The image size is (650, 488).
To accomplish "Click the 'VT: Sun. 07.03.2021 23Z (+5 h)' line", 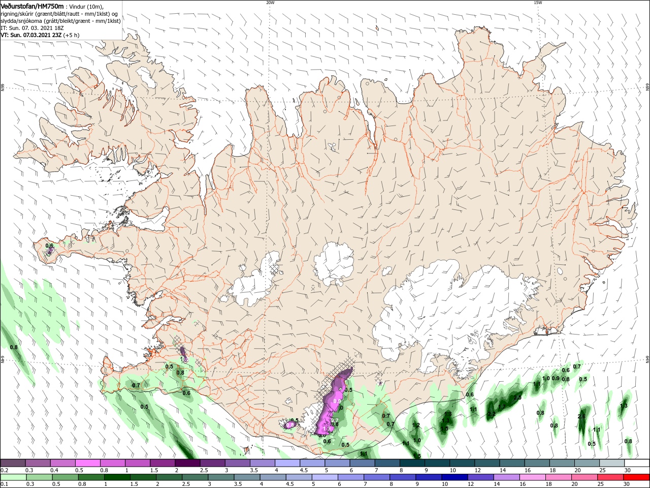I will pyautogui.click(x=41, y=36).
